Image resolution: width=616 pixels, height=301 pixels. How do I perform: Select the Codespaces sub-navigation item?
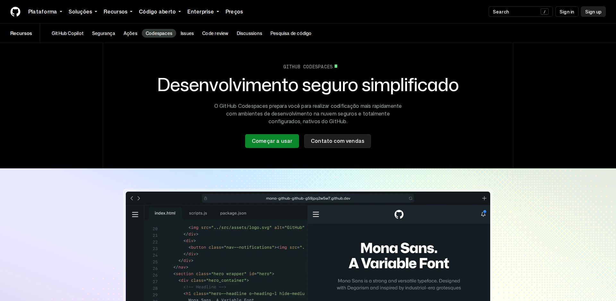[159, 33]
